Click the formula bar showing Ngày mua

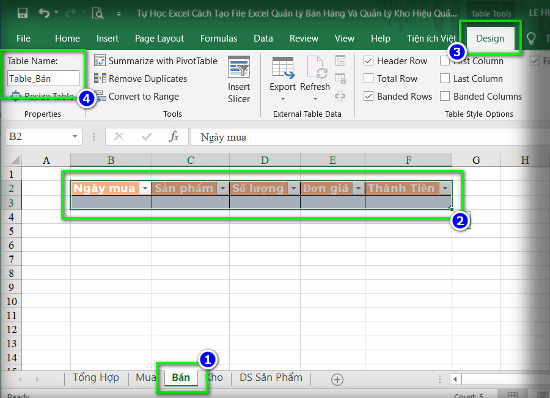370,136
